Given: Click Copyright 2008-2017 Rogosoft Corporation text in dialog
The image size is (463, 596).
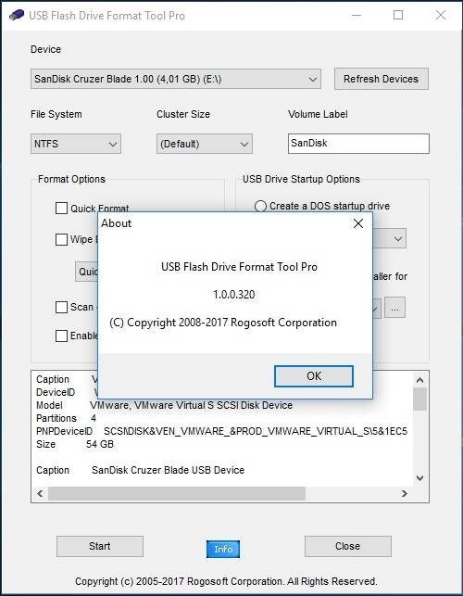Looking at the screenshot, I should pos(223,323).
